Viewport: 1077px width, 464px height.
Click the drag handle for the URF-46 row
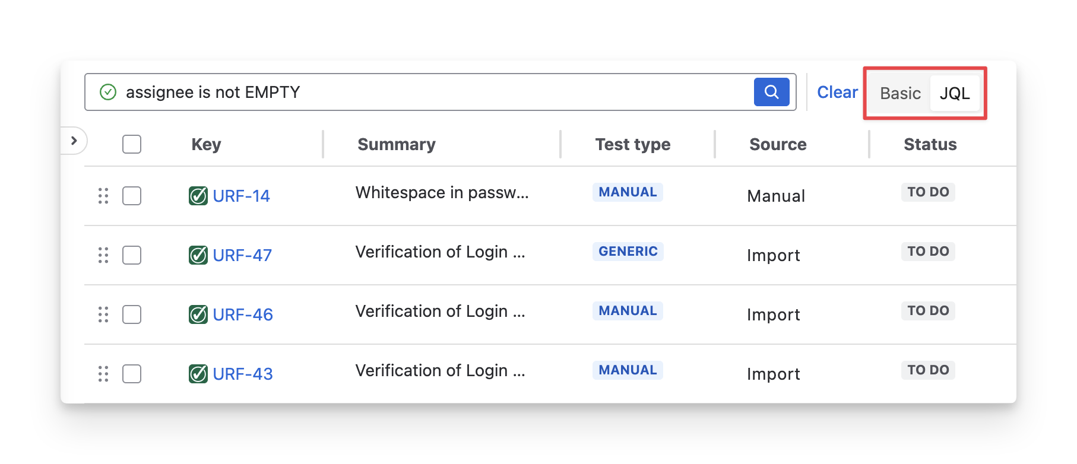click(103, 314)
